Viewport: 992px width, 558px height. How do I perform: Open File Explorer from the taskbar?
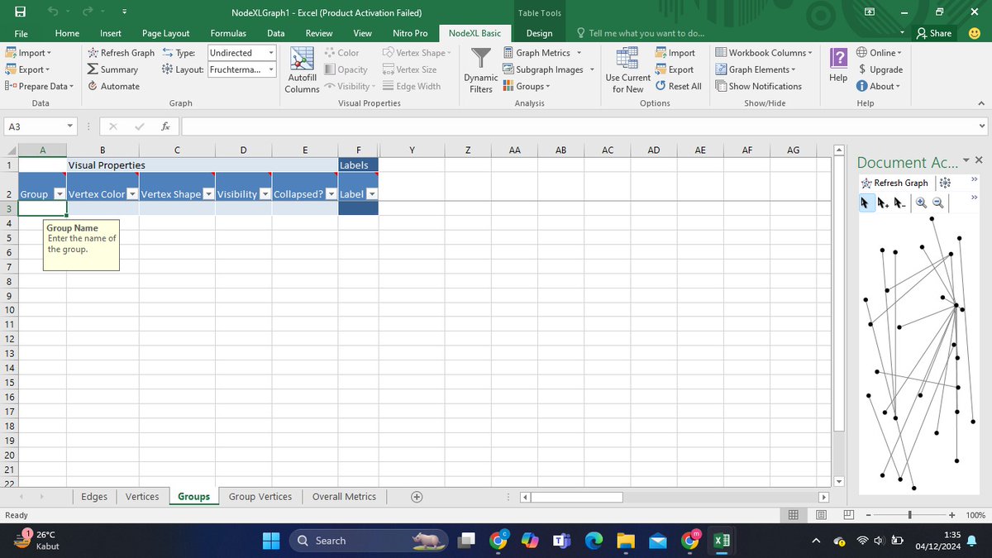click(x=625, y=541)
